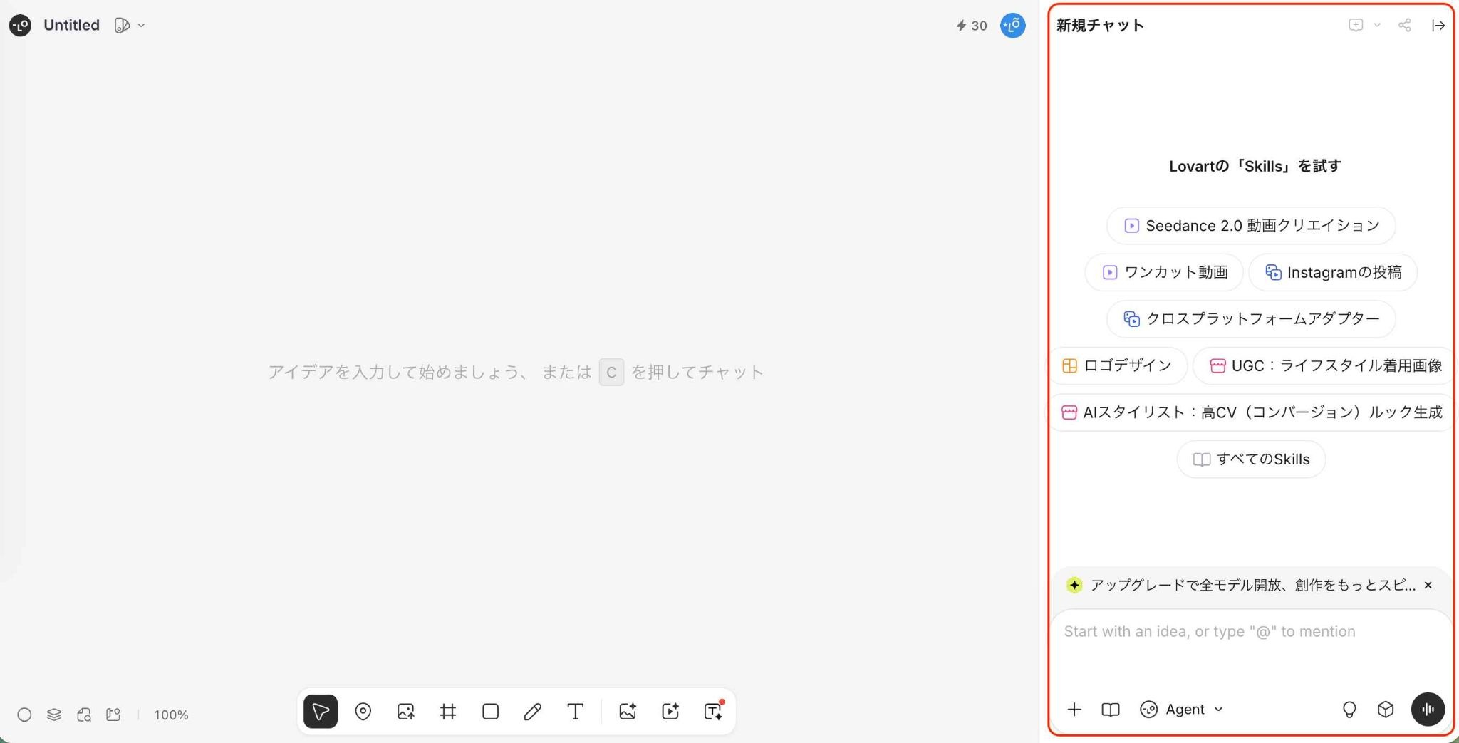Select the ロゴデザイン skill chip
The width and height of the screenshot is (1459, 743).
(1117, 366)
